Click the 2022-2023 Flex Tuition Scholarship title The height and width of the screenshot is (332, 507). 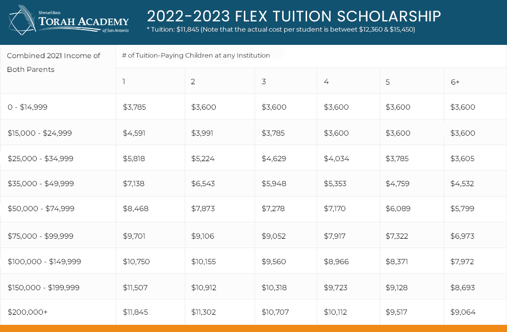[294, 16]
